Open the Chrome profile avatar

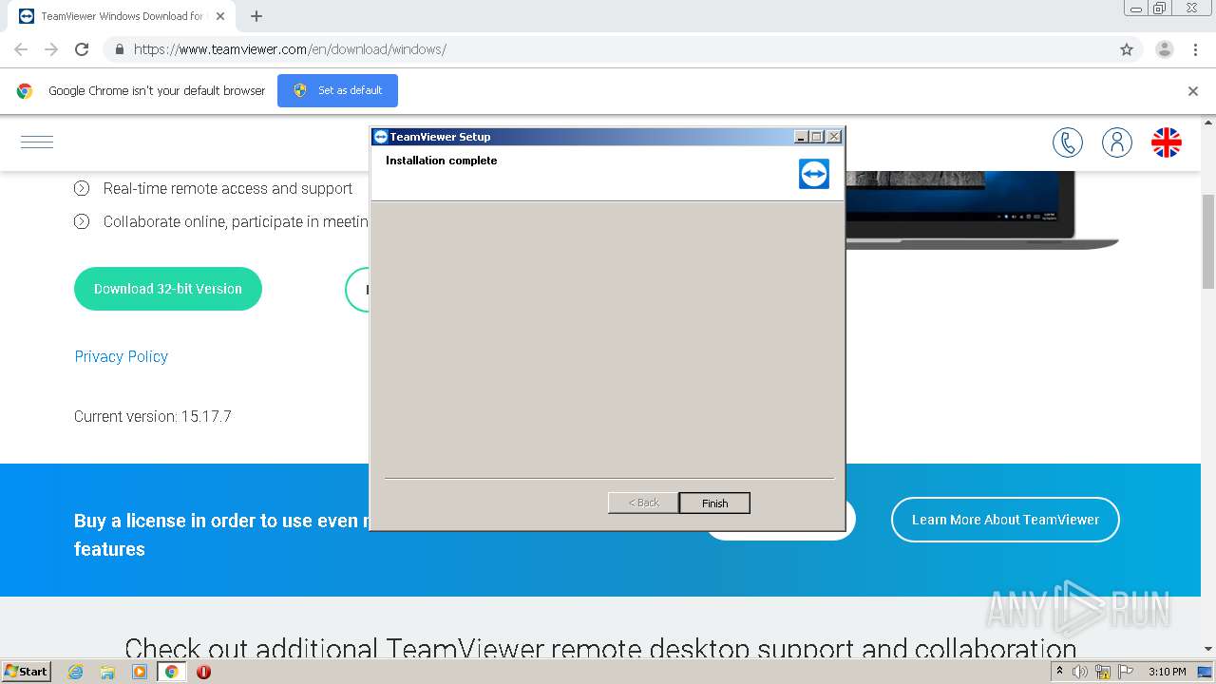click(x=1165, y=49)
